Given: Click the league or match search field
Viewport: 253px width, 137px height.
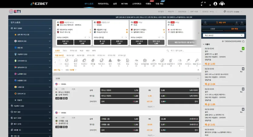Looking at the screenshot, I should 183,51.
